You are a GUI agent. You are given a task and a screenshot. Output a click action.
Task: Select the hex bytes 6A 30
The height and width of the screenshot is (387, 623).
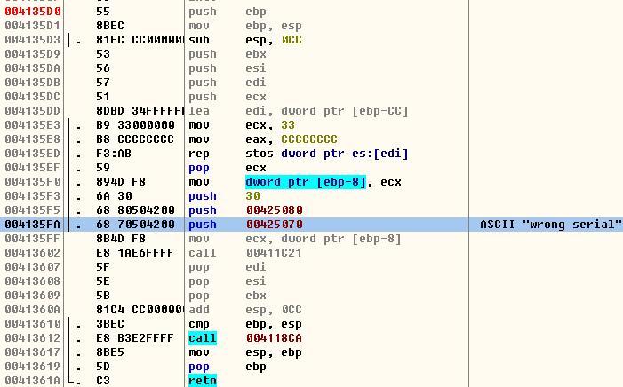click(114, 196)
